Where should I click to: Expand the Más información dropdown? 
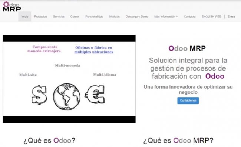point(166,17)
